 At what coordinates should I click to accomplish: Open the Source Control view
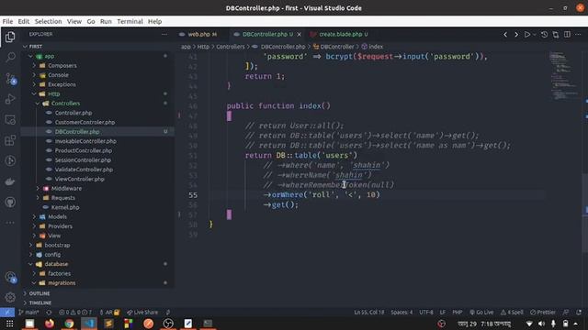[10, 79]
